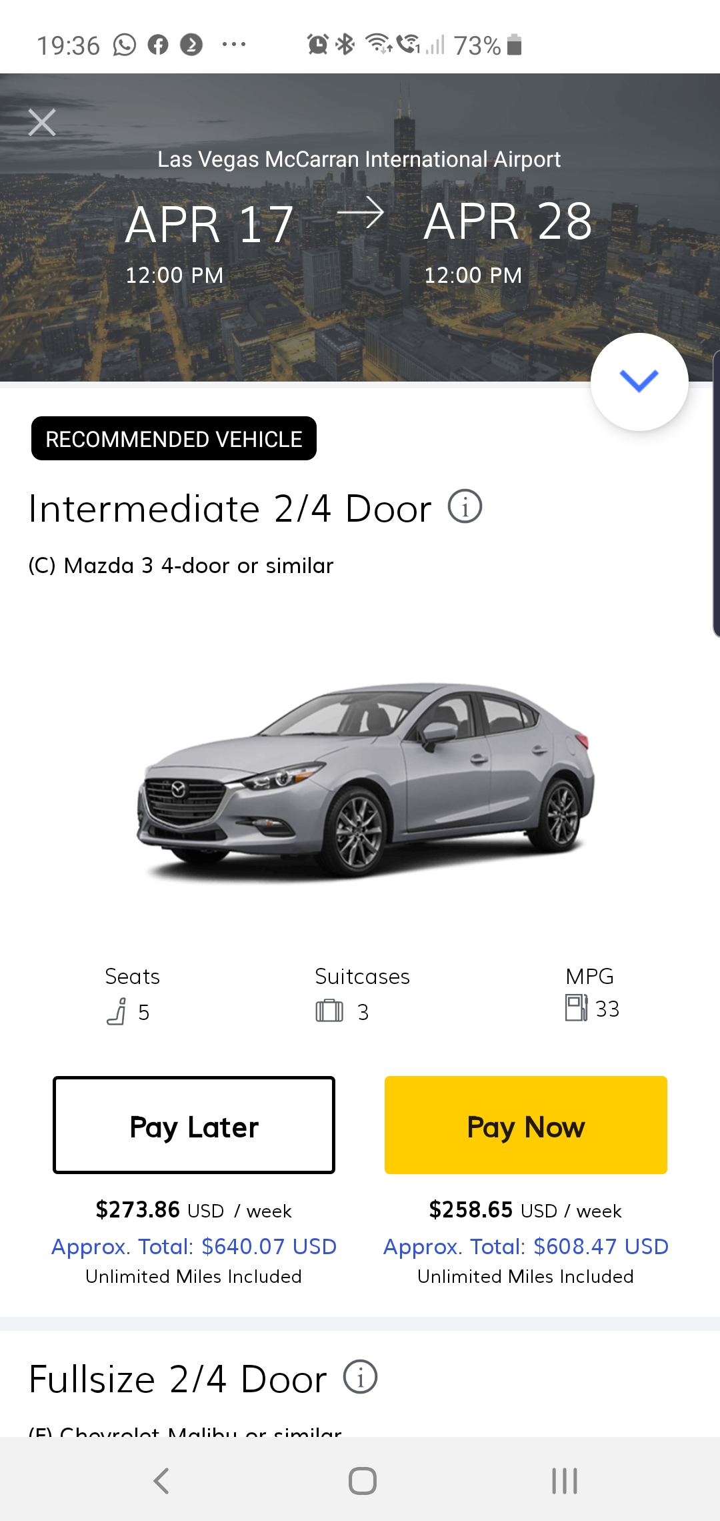
Task: Open Approx. Total $608.47 USD breakdown
Action: point(525,1246)
